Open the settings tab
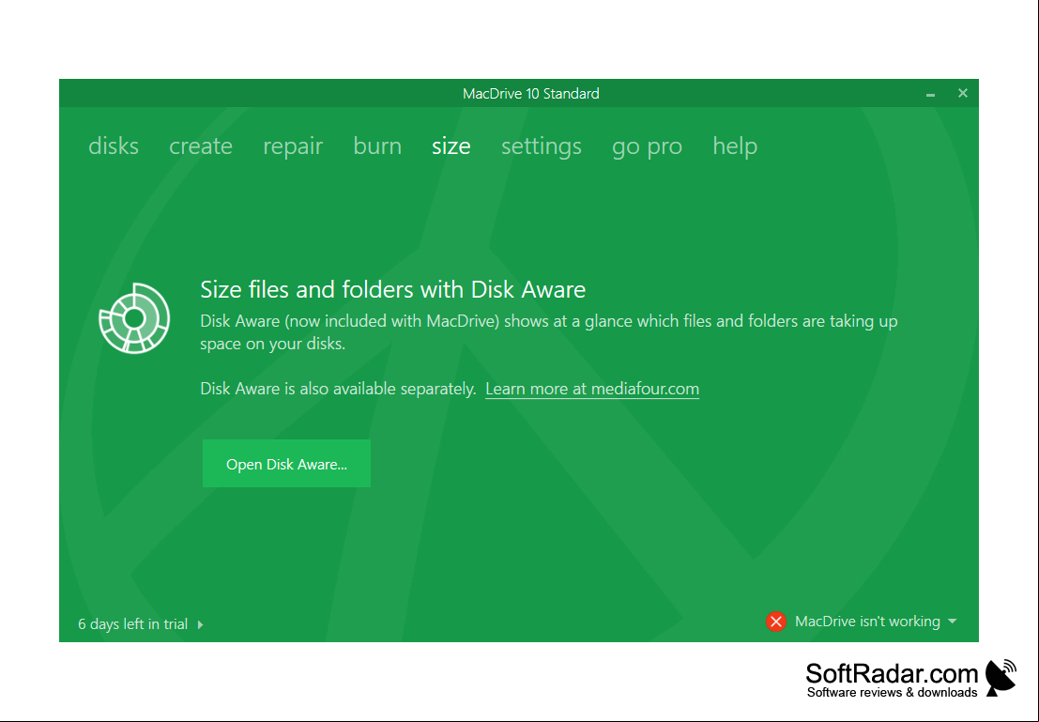The height and width of the screenshot is (722, 1039). pos(542,146)
